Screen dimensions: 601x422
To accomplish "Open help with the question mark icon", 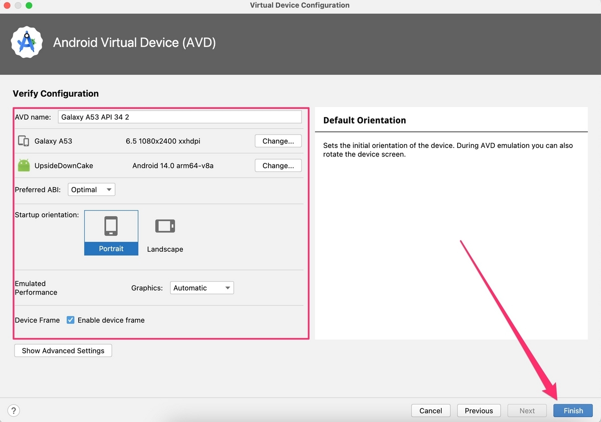I will point(14,410).
